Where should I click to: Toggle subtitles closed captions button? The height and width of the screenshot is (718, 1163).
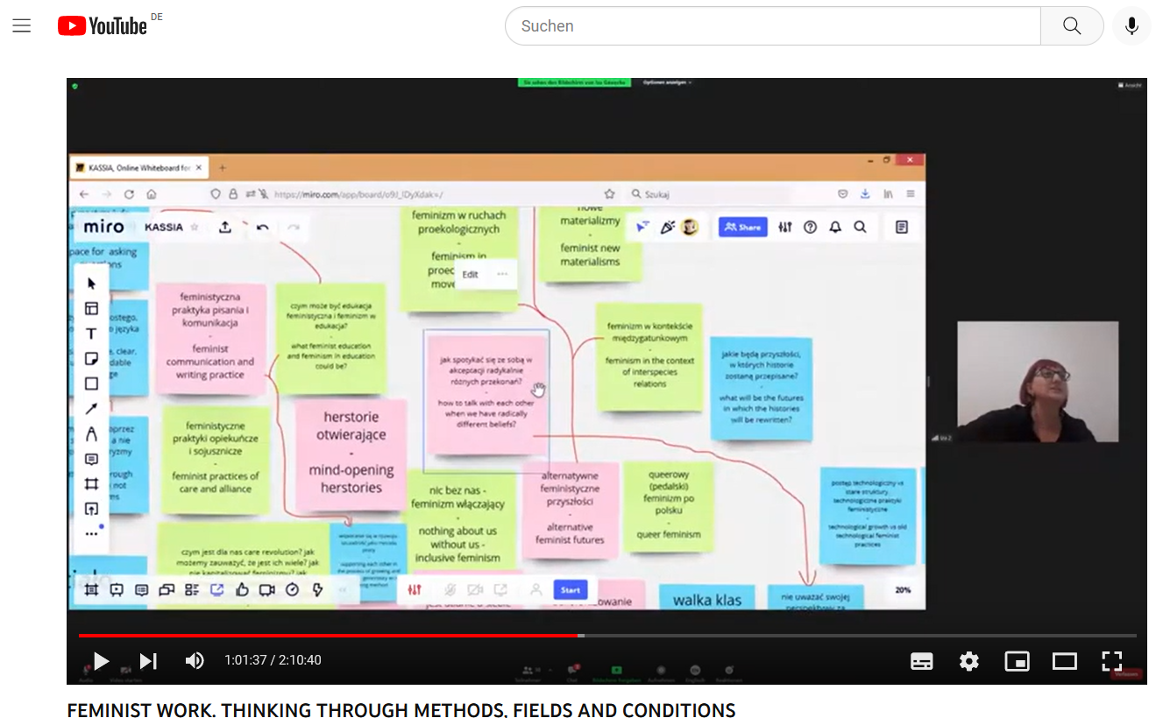[921, 661]
